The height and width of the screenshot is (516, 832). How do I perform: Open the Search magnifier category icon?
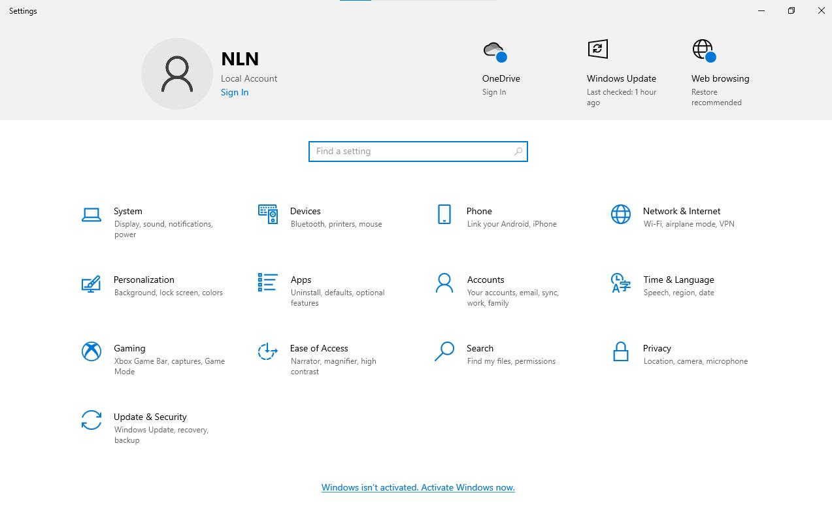(x=444, y=351)
